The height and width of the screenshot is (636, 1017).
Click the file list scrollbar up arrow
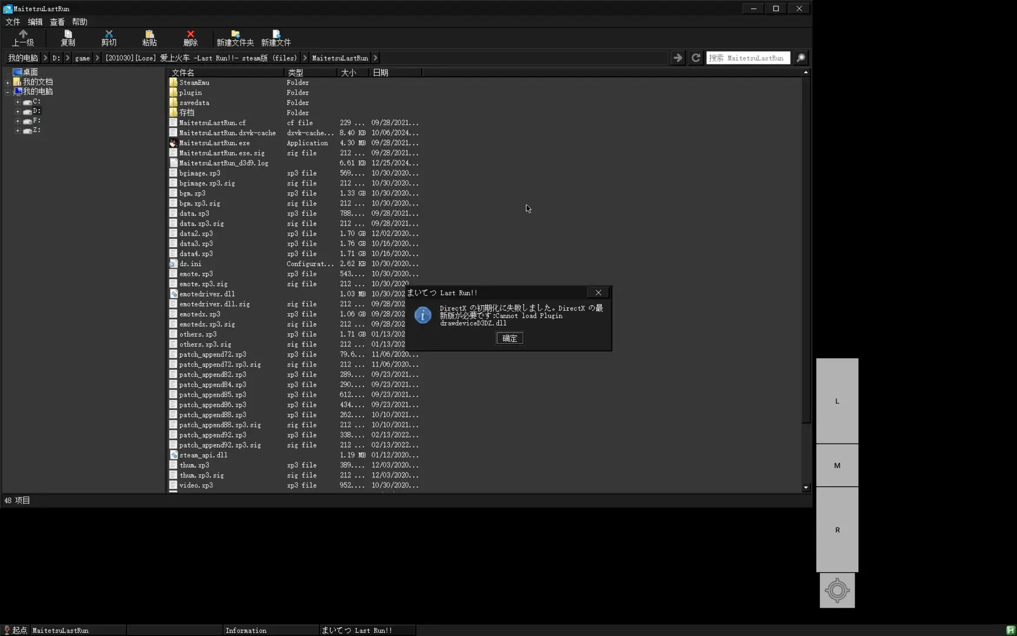(806, 72)
